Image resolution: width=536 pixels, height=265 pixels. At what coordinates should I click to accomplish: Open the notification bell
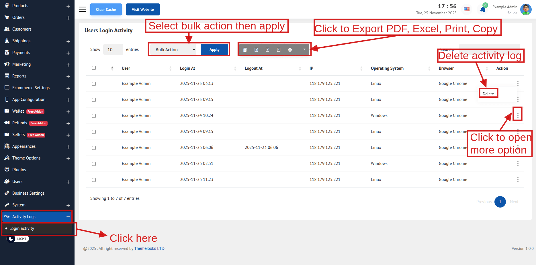(483, 9)
